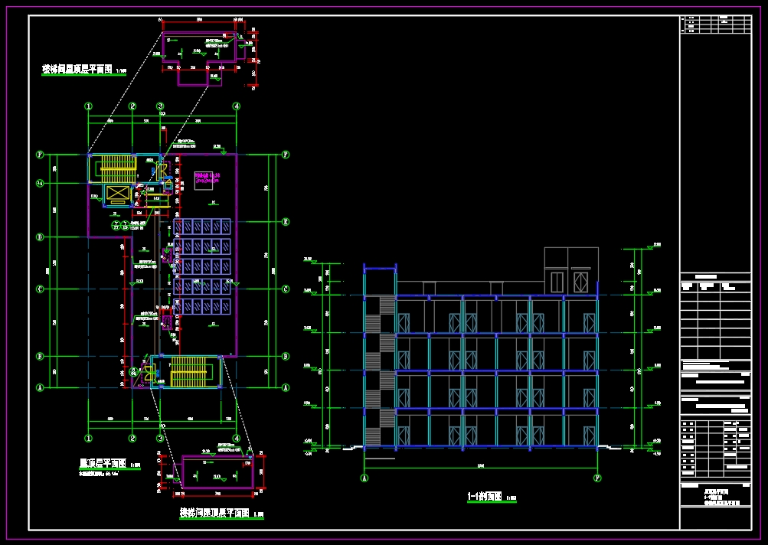Pick left-side axis bubble F of plan
The width and height of the screenshot is (768, 545).
coord(40,155)
